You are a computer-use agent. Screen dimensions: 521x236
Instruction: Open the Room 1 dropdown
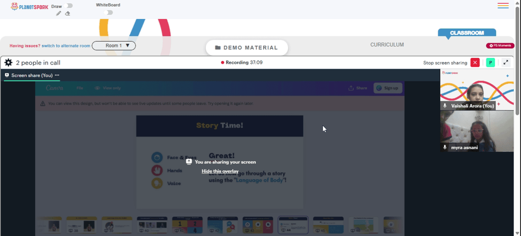114,46
